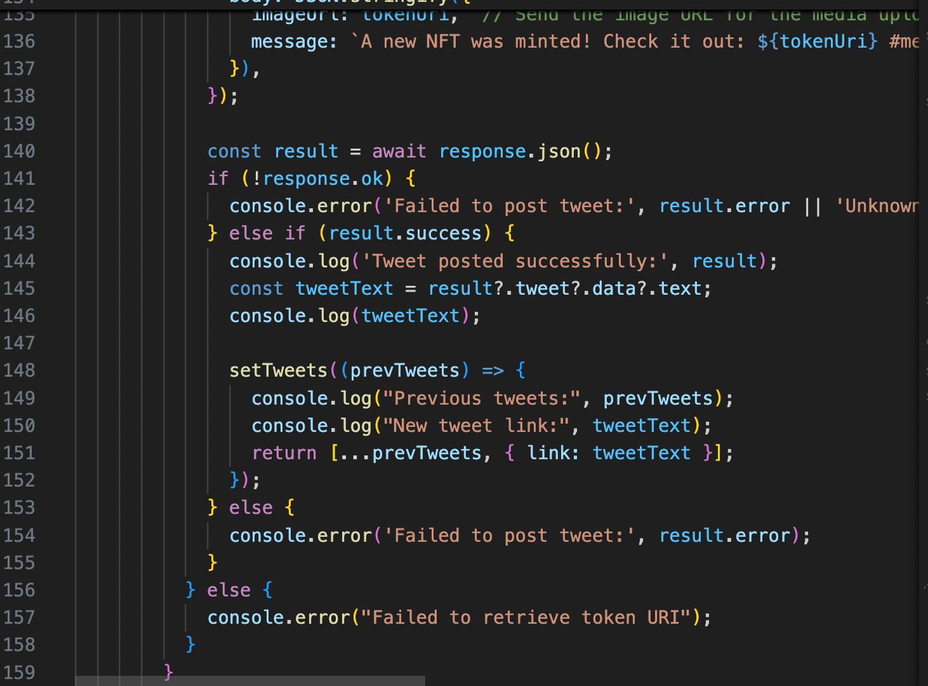Click the word 'result' after const on line 140
The image size is (928, 686).
click(306, 151)
